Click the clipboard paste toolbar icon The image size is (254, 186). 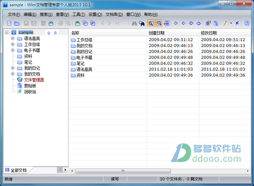coord(215,23)
